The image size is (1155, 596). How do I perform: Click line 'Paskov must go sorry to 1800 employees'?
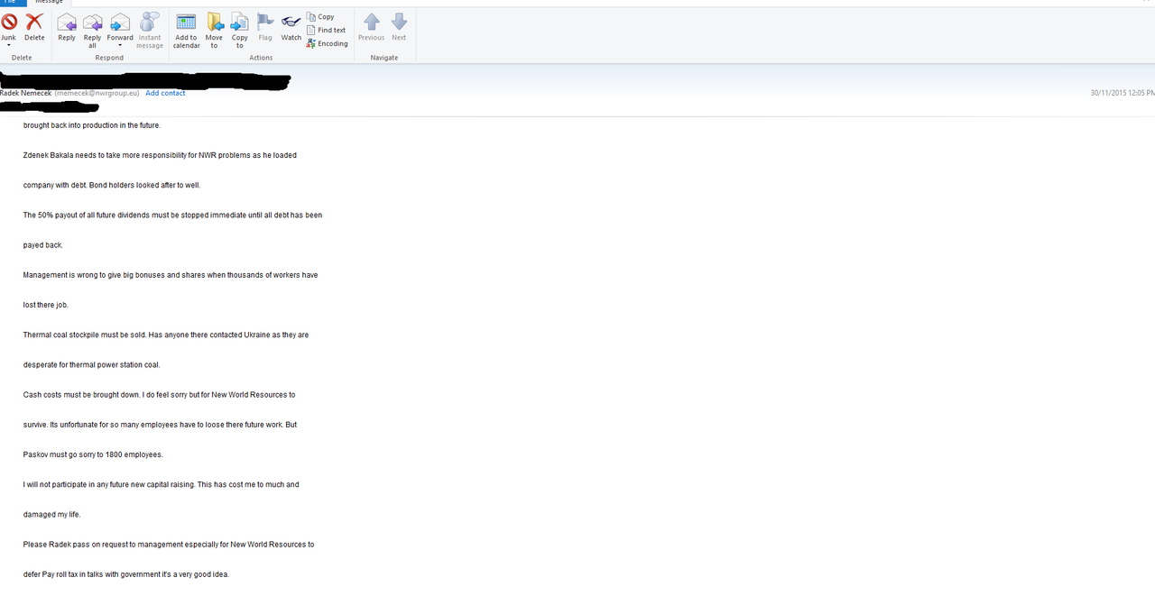point(93,454)
